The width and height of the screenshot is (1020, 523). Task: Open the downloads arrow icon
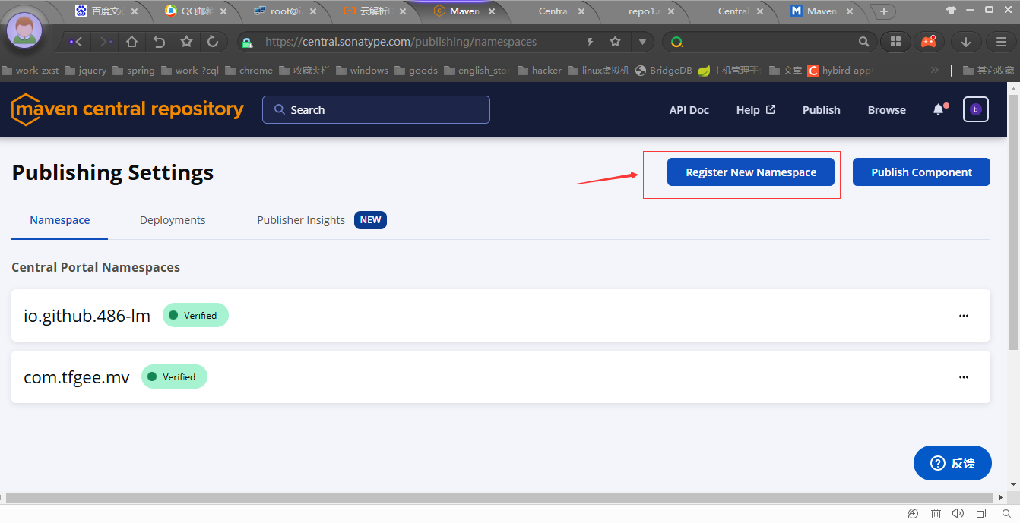[966, 42]
